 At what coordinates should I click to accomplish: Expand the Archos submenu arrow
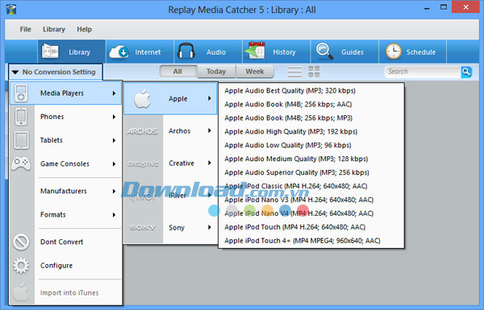tap(210, 130)
